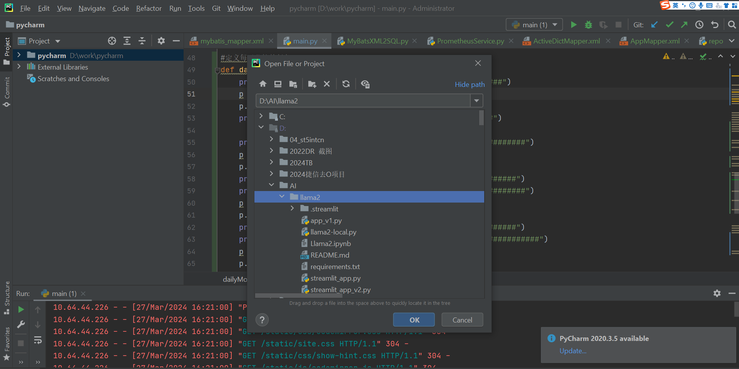Screen dimensions: 739x369
Task: Click the Desktop Directory icon in dialog
Action: click(x=278, y=84)
